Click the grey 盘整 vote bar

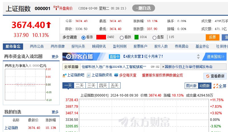coord(167,37)
